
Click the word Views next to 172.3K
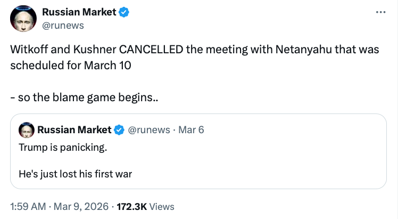(x=161, y=206)
